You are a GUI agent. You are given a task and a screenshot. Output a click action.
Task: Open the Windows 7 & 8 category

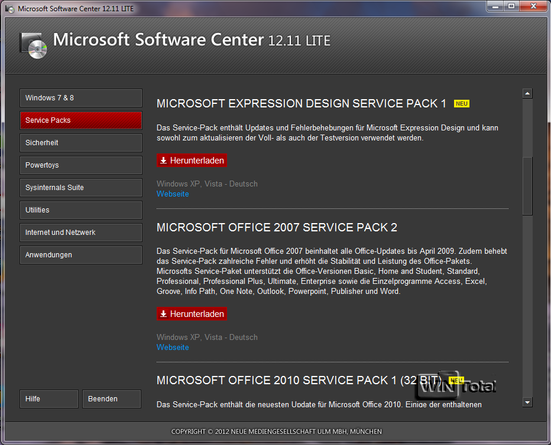click(81, 98)
